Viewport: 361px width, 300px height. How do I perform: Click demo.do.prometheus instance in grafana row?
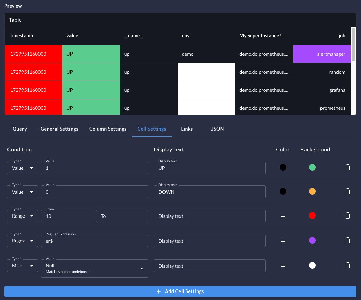[264, 90]
